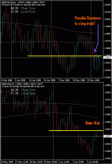The image size is (112, 164).
Task: Click the 1.9695 price level
Action: click(107, 114)
